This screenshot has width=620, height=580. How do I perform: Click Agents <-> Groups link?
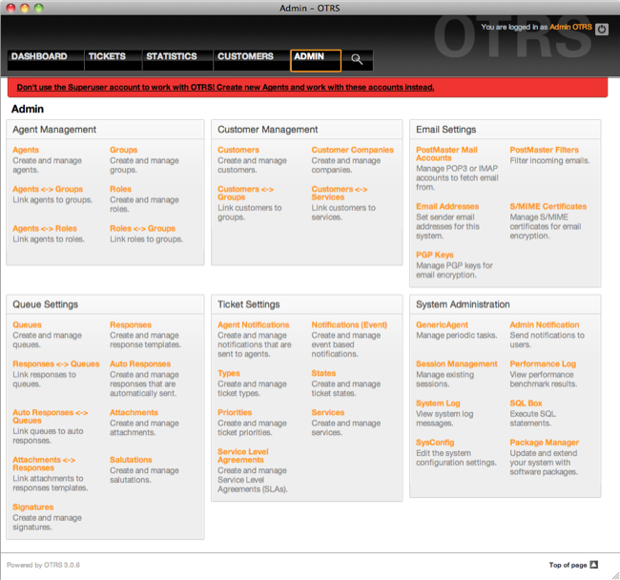click(x=48, y=189)
